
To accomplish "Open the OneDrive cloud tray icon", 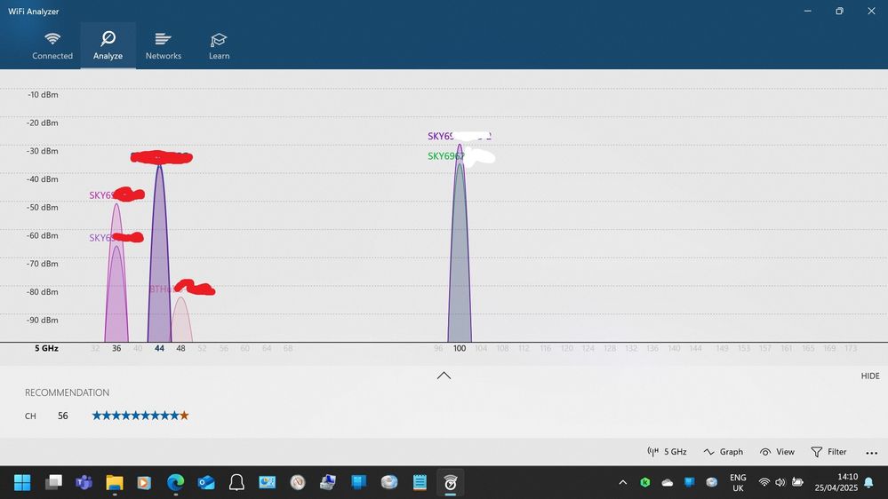I will coord(668,483).
